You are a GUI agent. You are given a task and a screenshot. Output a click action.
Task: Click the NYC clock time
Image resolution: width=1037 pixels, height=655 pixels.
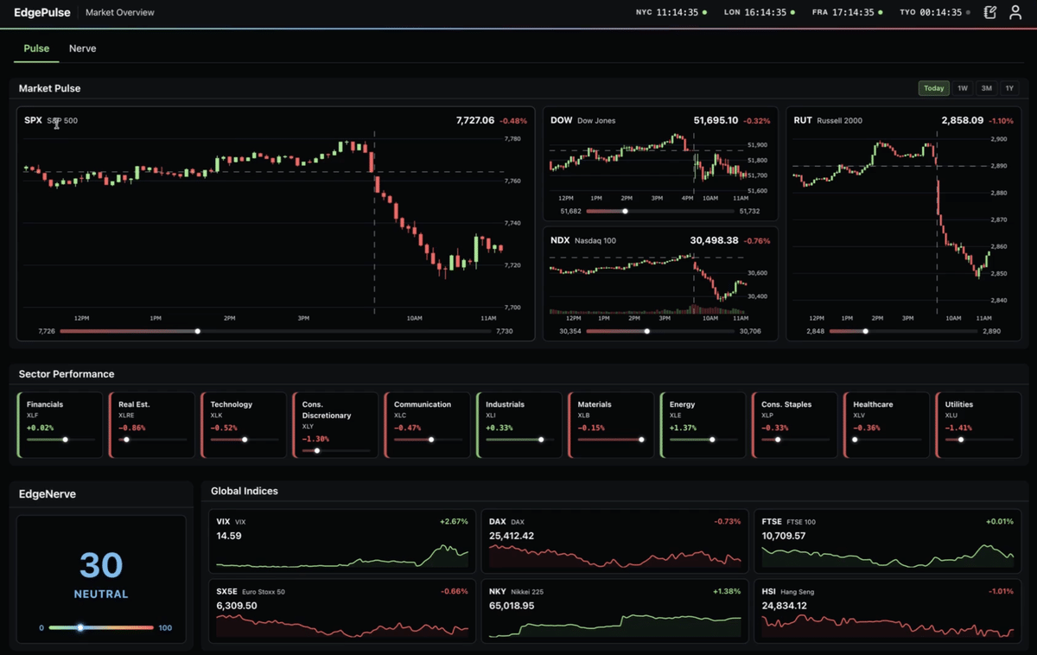[678, 13]
